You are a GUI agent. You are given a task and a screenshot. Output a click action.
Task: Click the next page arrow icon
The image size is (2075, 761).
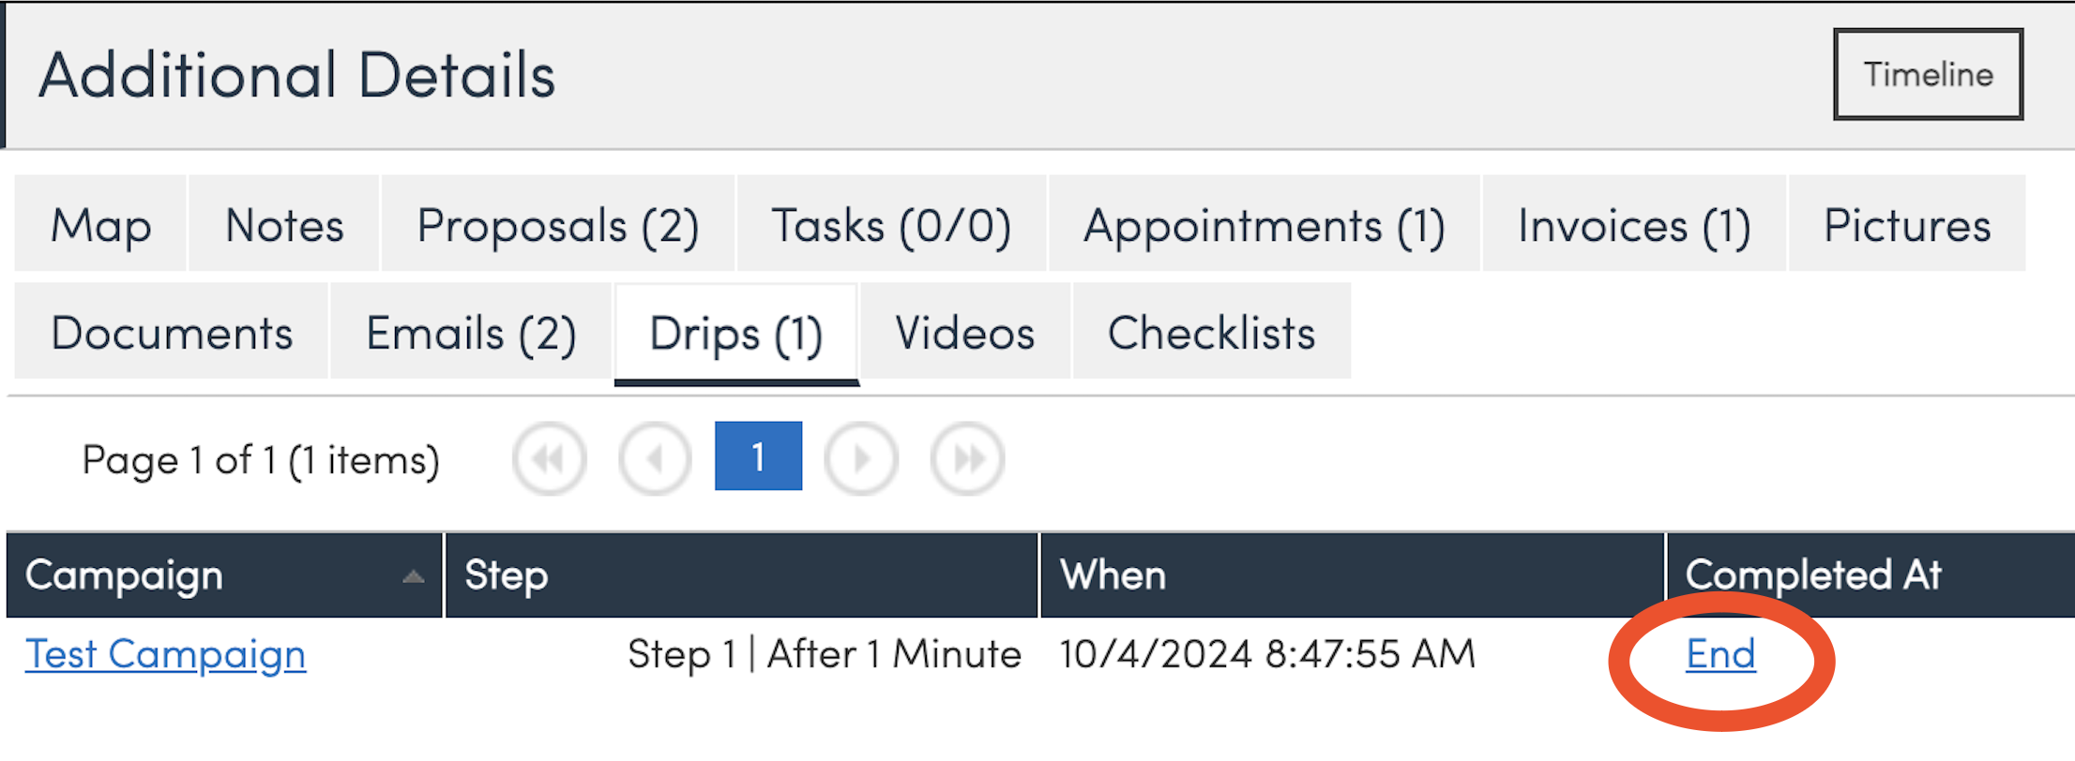(x=861, y=459)
